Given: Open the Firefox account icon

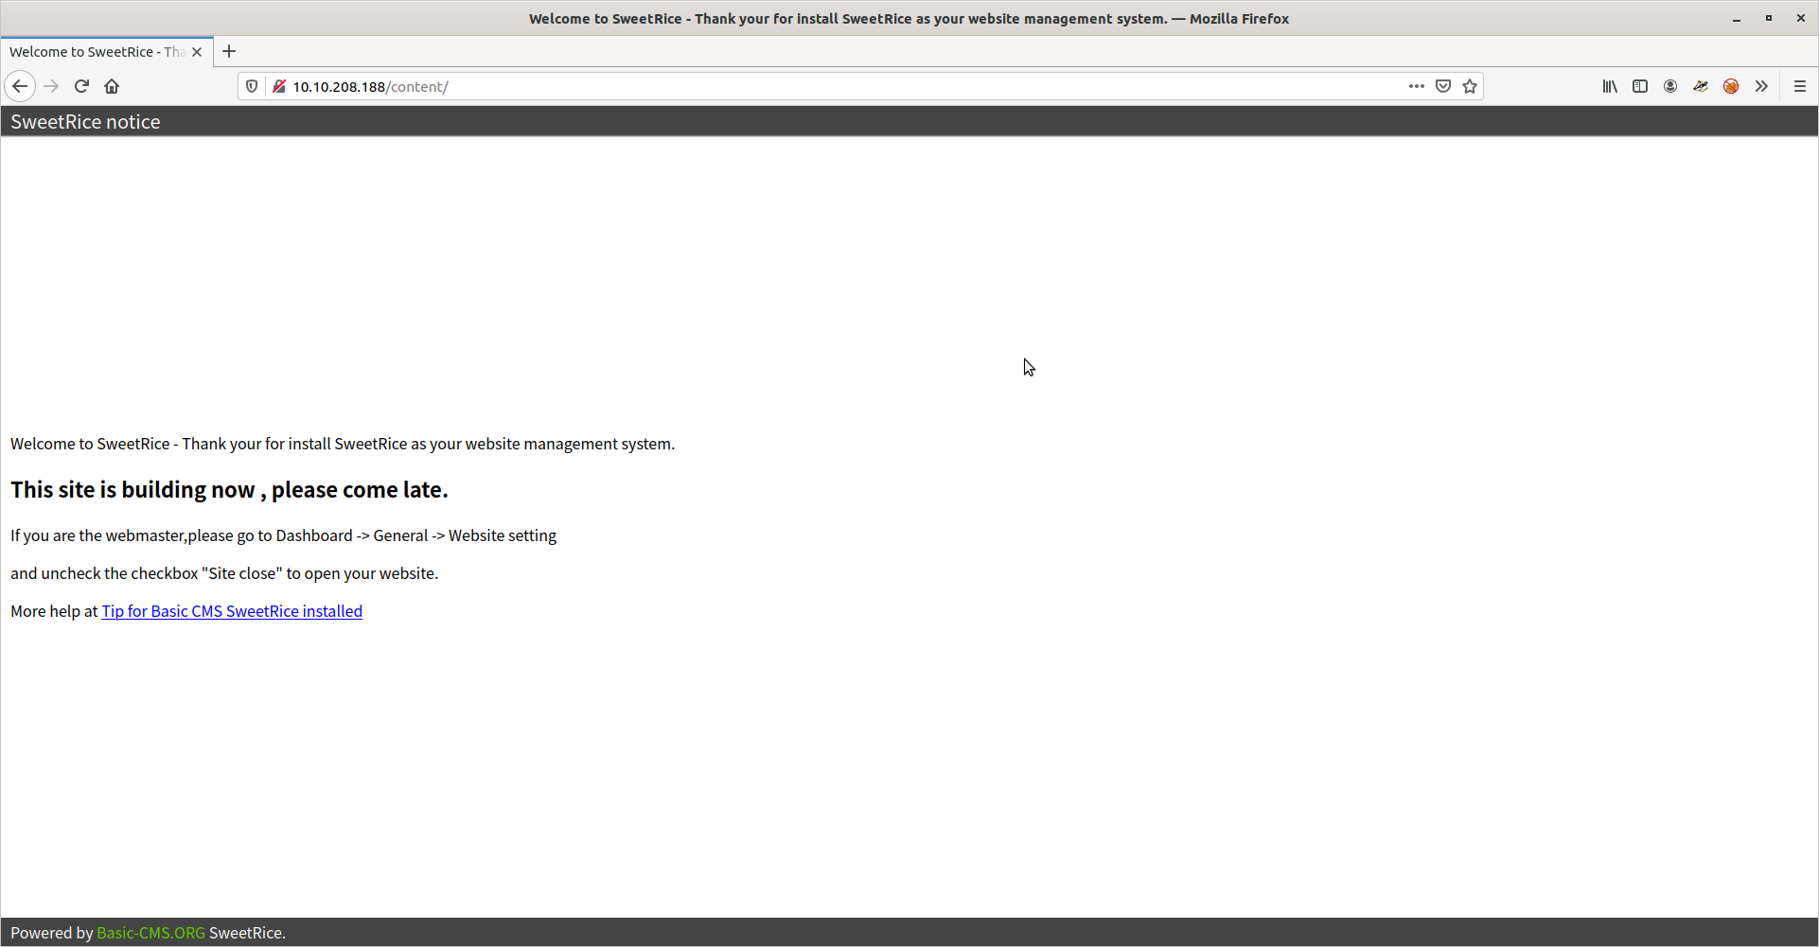Looking at the screenshot, I should [1670, 86].
